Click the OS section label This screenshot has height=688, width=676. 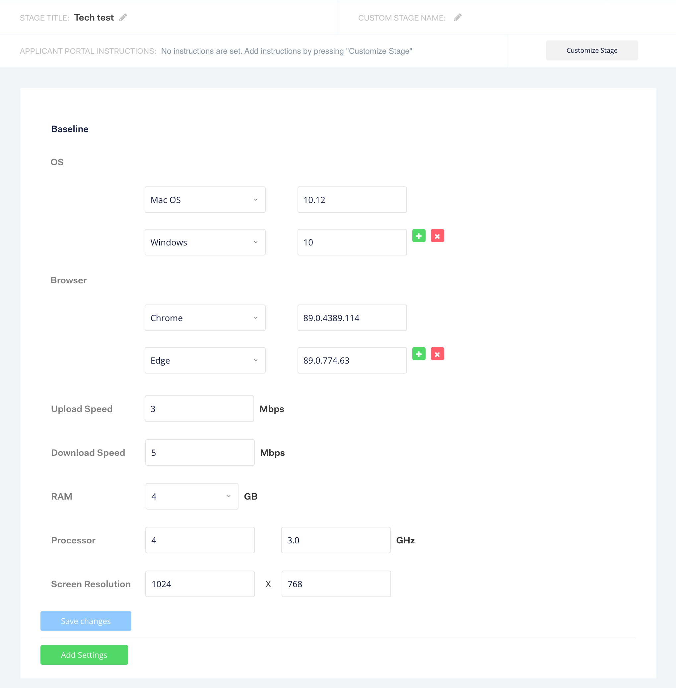(x=57, y=162)
